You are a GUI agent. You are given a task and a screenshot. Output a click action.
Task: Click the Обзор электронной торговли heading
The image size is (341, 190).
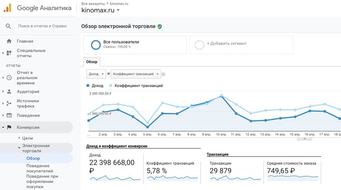pos(118,26)
